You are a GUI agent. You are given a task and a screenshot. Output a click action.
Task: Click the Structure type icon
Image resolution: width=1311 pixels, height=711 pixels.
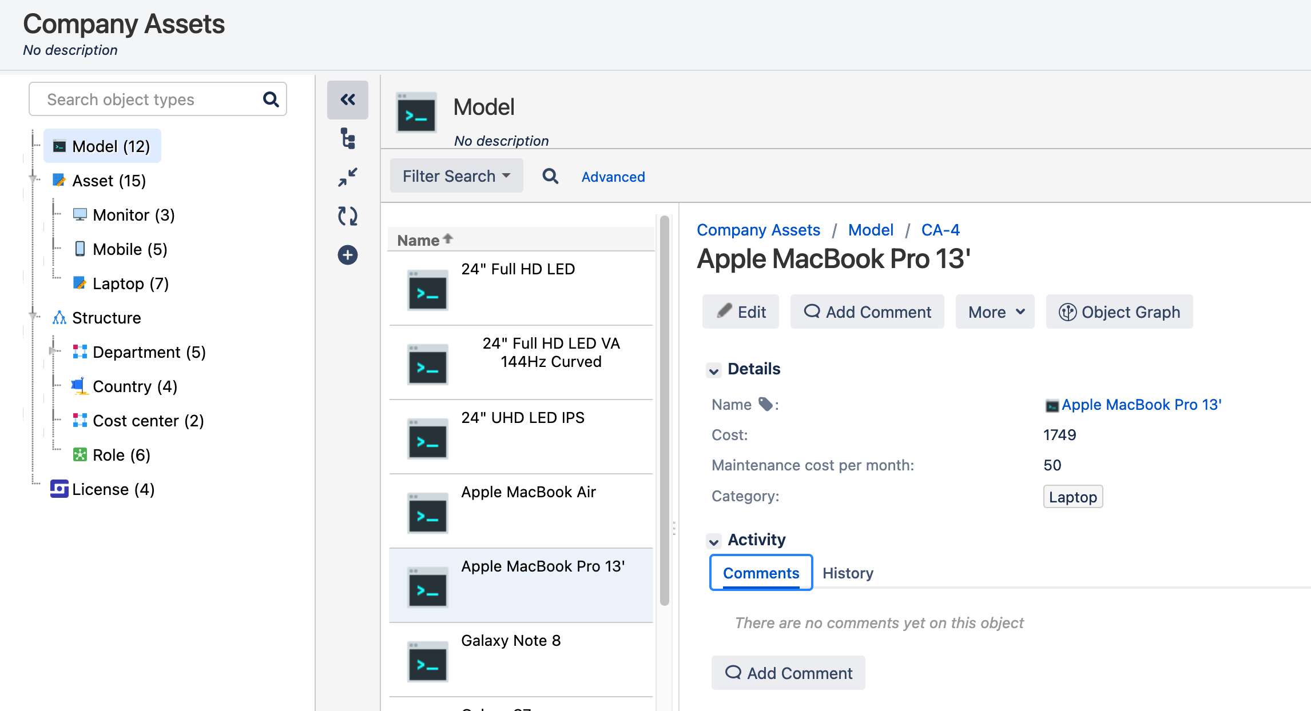click(59, 318)
